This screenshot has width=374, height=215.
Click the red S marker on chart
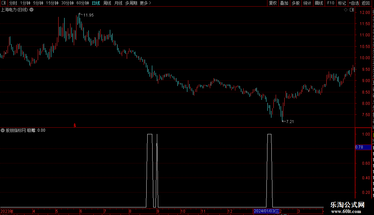click(x=75, y=125)
